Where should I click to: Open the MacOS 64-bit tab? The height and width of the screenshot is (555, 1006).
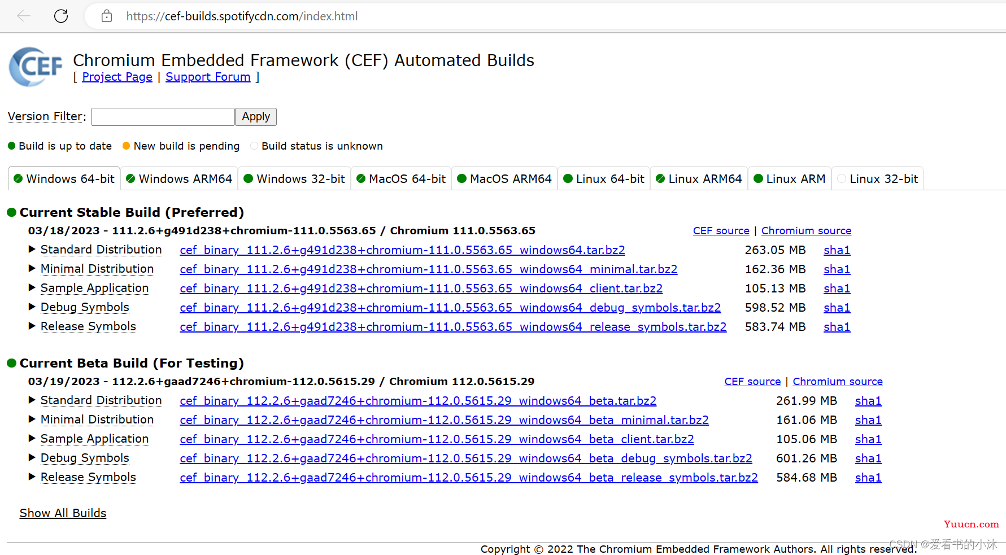(401, 178)
